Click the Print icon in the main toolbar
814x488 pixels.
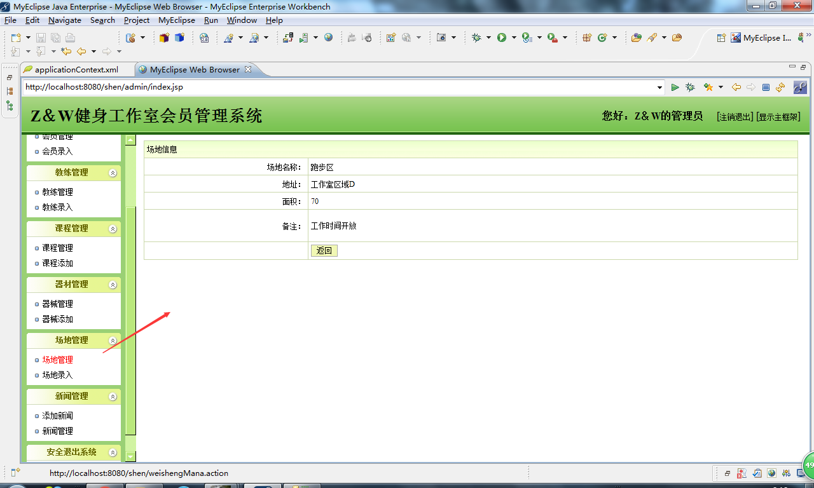[70, 38]
